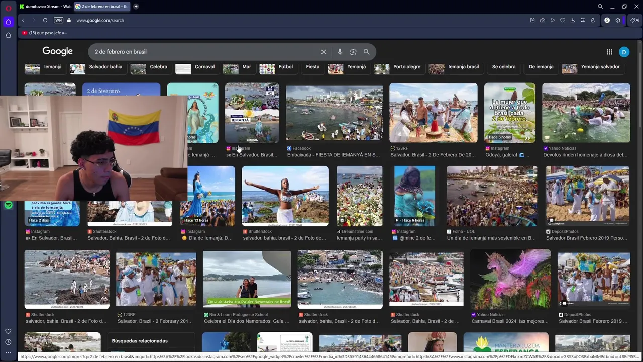Click the send arrow icon in the address bar

click(x=553, y=20)
